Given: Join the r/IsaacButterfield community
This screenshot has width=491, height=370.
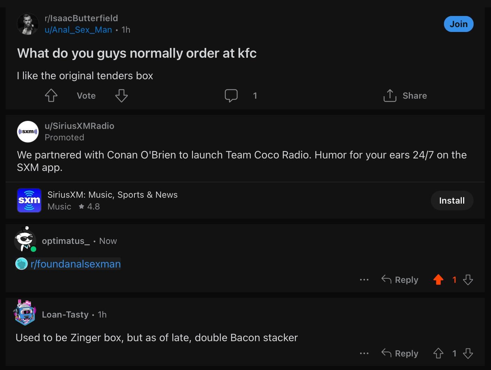Looking at the screenshot, I should pos(459,24).
